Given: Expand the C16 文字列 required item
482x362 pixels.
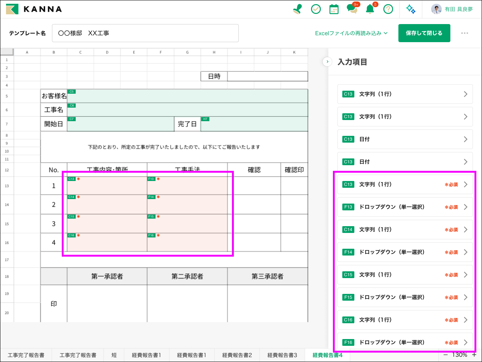Looking at the screenshot, I should 405,320.
